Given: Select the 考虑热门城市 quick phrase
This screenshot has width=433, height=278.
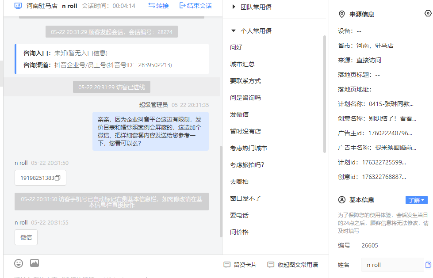Looking at the screenshot, I should pos(248,148).
